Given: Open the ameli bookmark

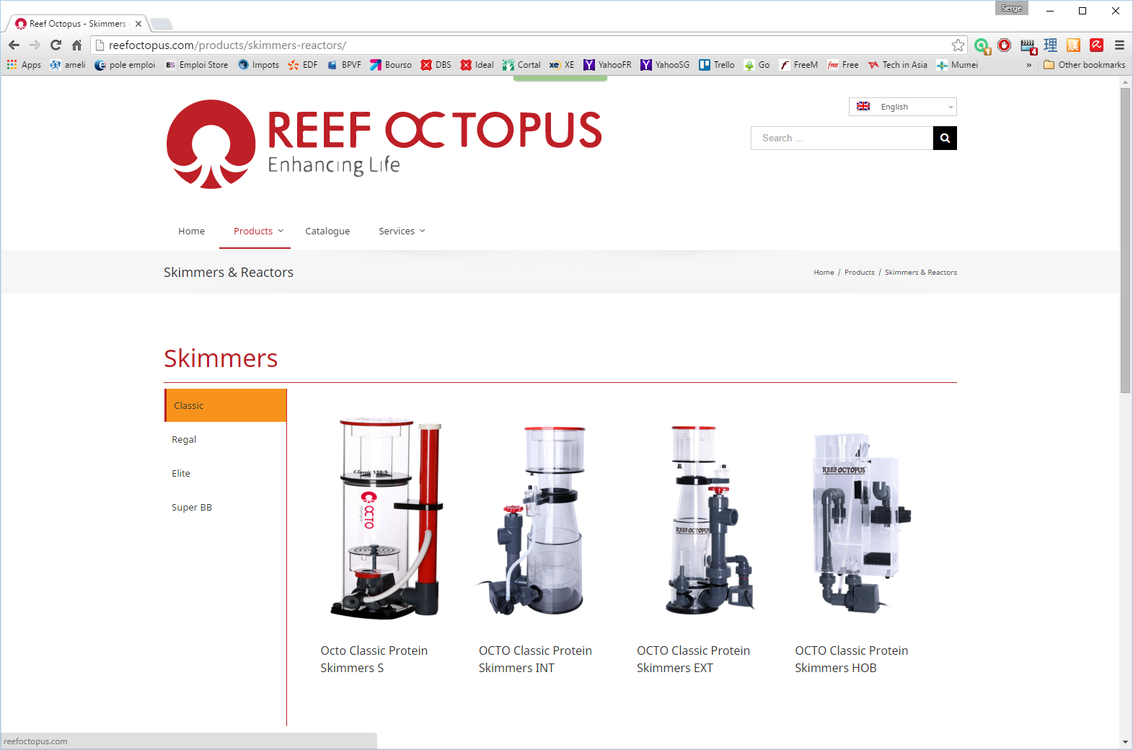Looking at the screenshot, I should click(x=68, y=65).
